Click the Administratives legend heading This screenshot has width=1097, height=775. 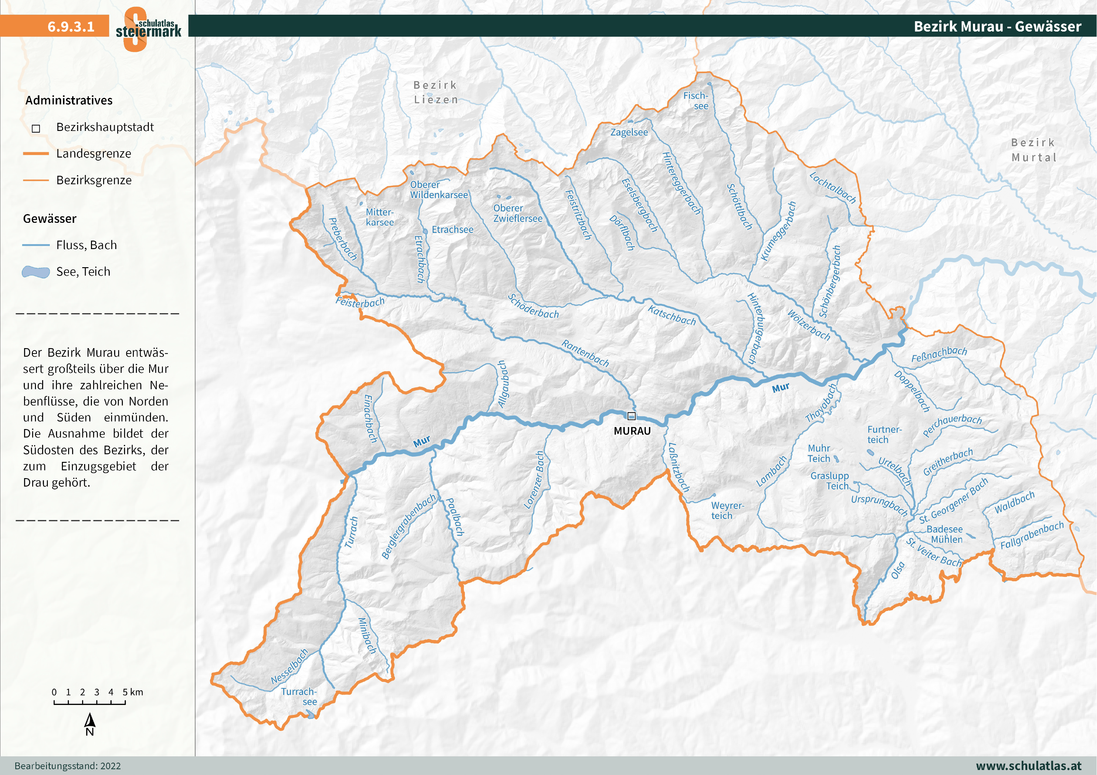[69, 100]
